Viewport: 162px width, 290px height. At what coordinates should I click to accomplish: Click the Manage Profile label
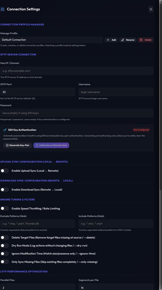coord(9,33)
